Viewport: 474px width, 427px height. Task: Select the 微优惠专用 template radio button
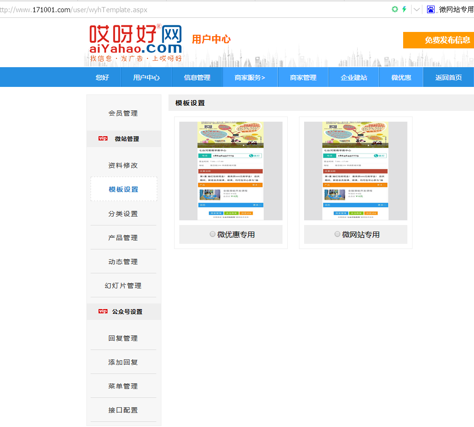click(213, 234)
